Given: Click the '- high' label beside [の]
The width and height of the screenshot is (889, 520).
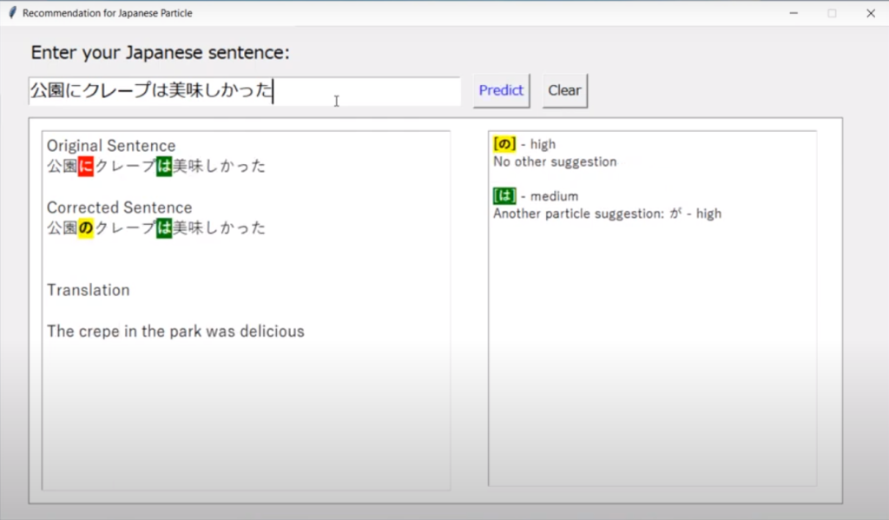Looking at the screenshot, I should point(538,145).
